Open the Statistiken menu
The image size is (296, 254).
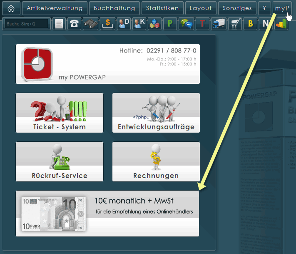click(x=162, y=8)
